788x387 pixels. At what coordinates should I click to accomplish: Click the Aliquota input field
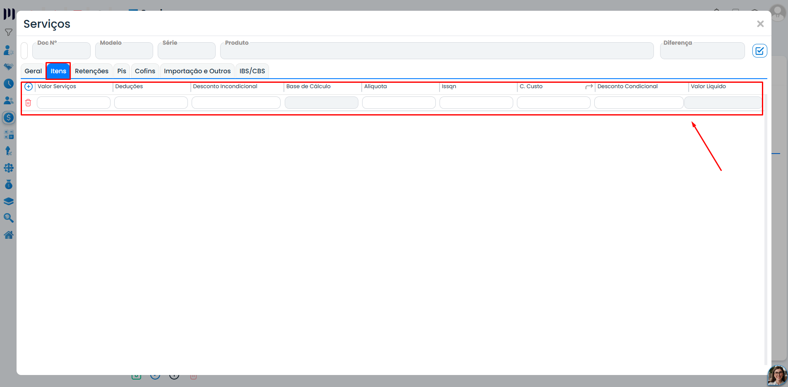[x=399, y=103]
